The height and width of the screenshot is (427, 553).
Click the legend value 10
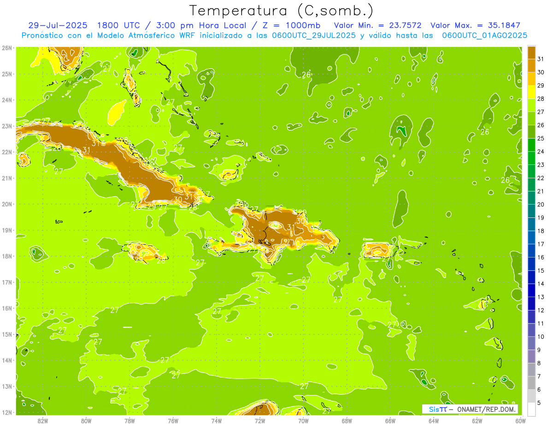pos(541,337)
